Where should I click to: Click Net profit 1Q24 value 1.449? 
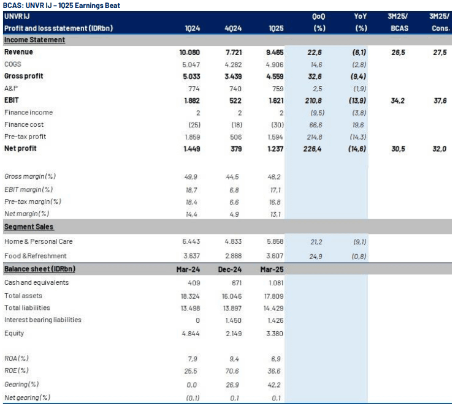(x=192, y=149)
